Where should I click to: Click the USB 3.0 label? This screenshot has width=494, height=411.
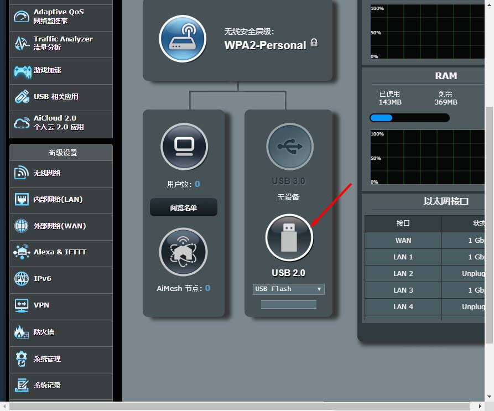click(x=288, y=181)
